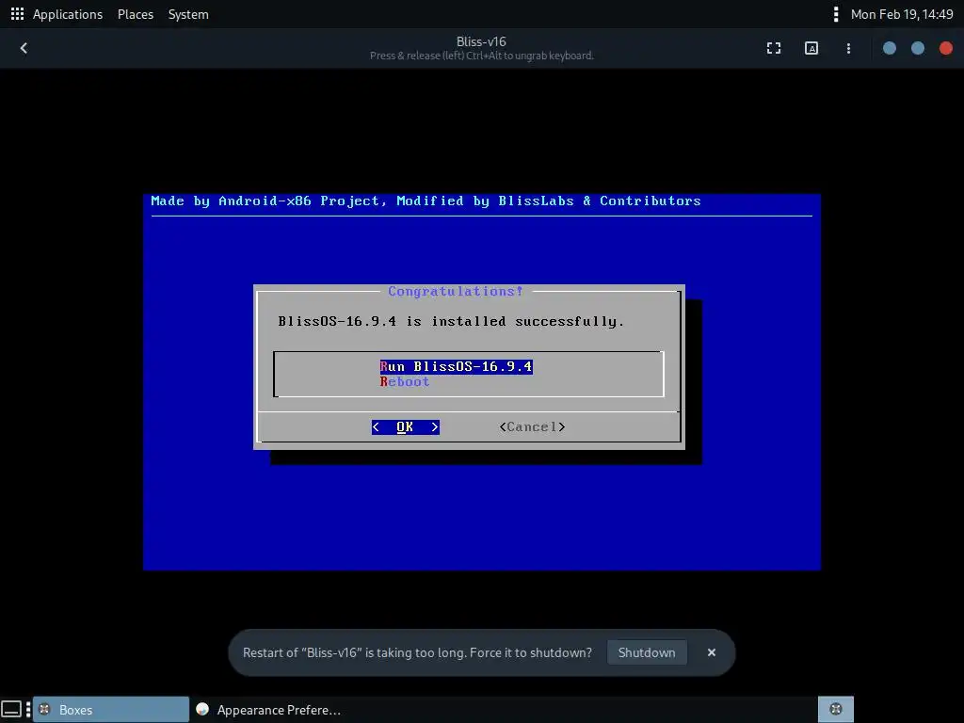Screen dimensions: 964x723
Task: Click the Cancel button in installer dialog
Action: (x=533, y=426)
